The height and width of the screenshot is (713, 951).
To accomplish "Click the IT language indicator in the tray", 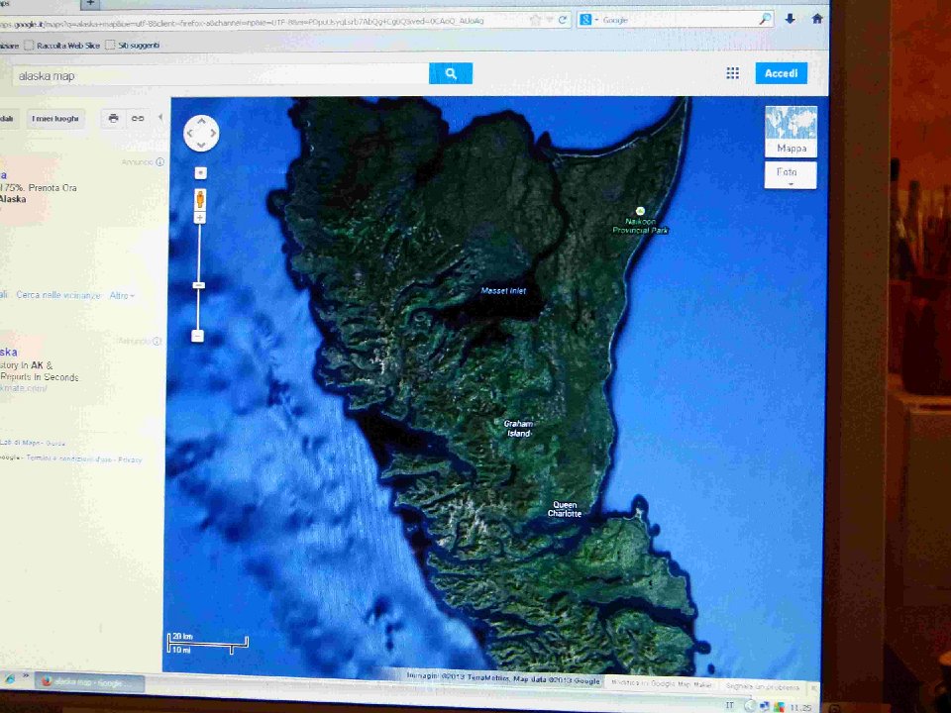I will [730, 706].
